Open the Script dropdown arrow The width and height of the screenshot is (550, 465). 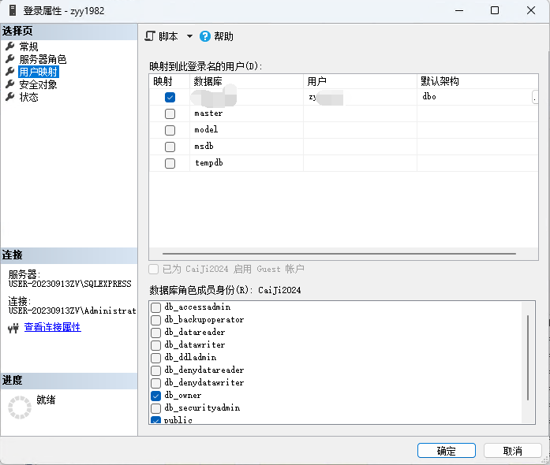click(x=189, y=36)
